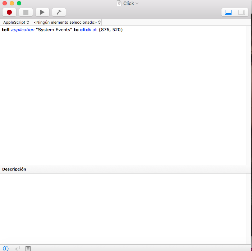Close the window with the red button

tap(4, 3)
